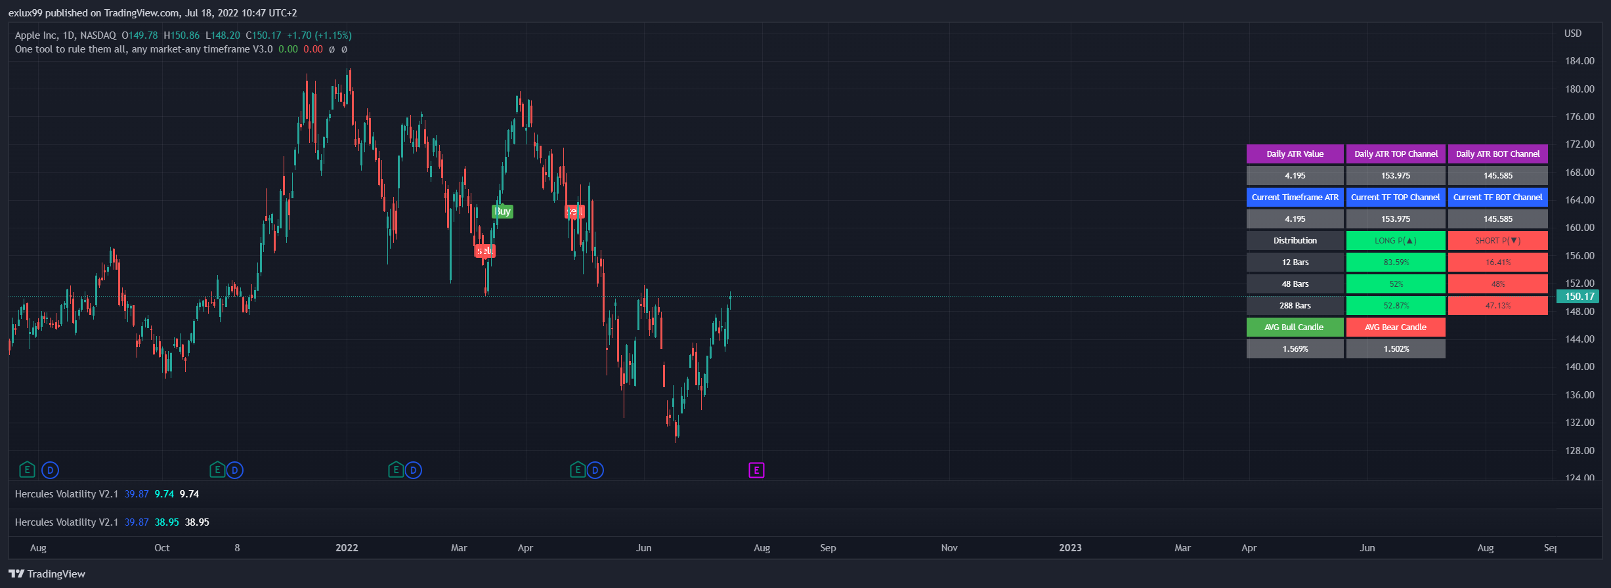1611x588 pixels.
Task: Click the red SHORT P cell
Action: tap(1497, 241)
